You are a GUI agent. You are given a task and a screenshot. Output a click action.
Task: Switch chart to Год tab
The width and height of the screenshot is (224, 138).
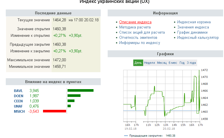[x=182, y=63]
